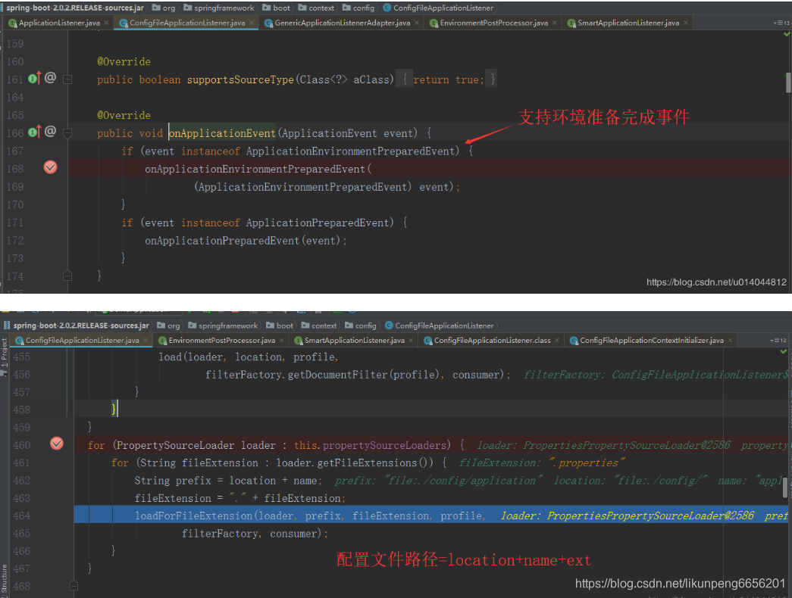Select ConfigFileApplicationListener.java tab in top editor
792x598 pixels.
point(187,23)
